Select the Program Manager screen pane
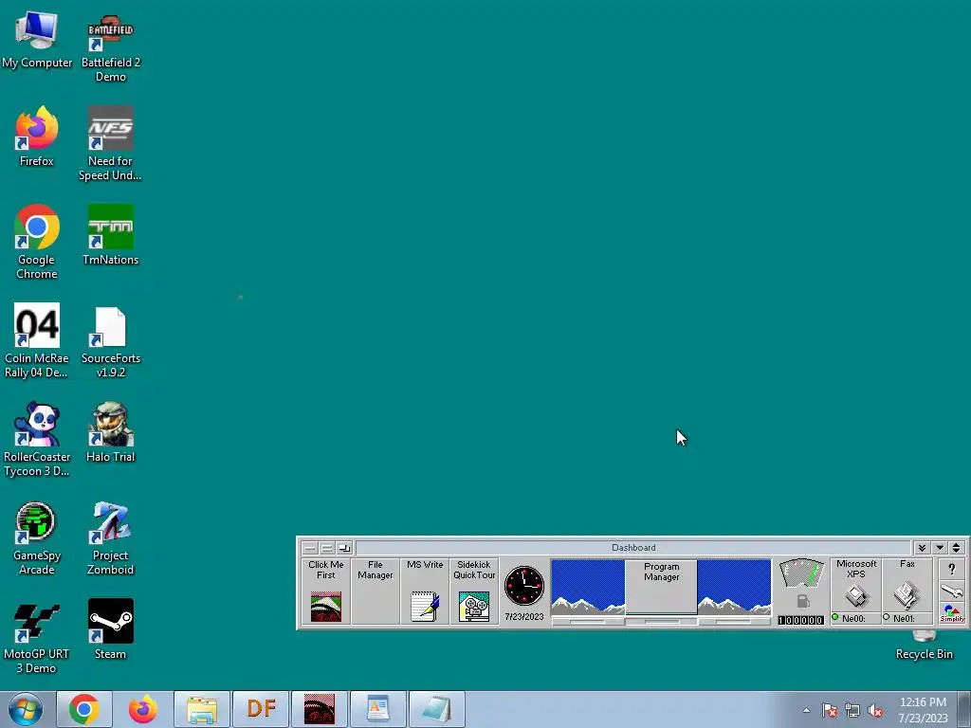 pyautogui.click(x=661, y=587)
